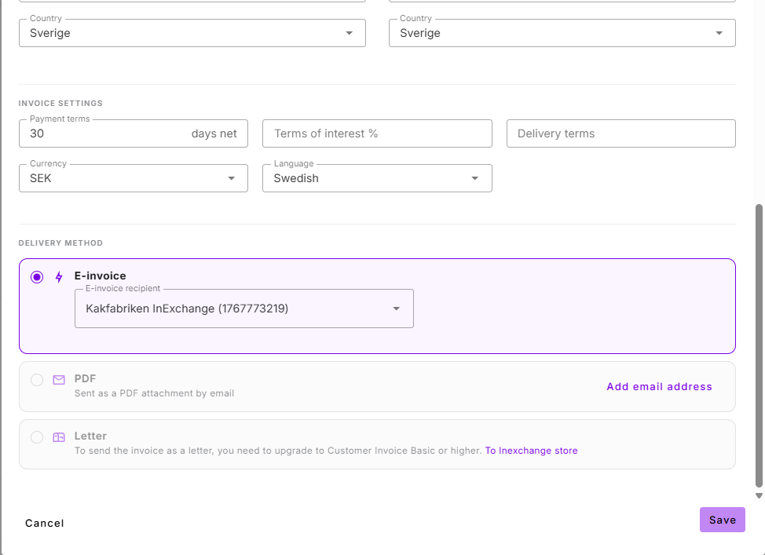Screen dimensions: 765x555
Task: Click the Delivery terms input field
Action: [621, 133]
